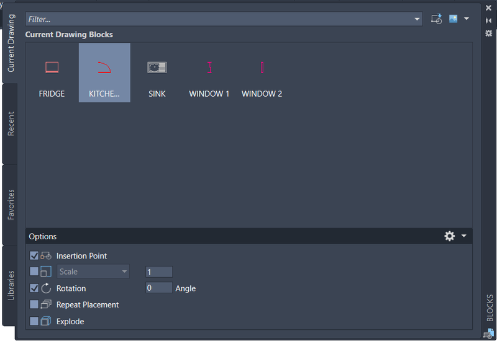The image size is (497, 341).
Task: Switch to the Libraries tab
Action: coord(11,285)
